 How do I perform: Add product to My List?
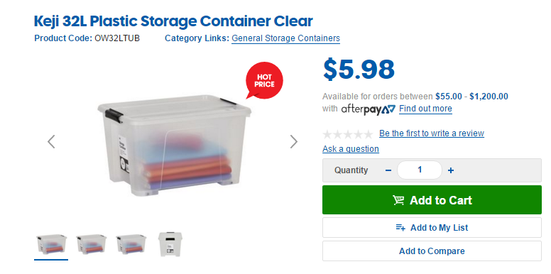(x=432, y=228)
